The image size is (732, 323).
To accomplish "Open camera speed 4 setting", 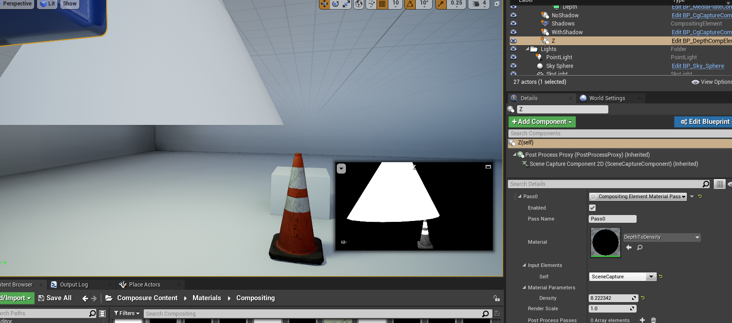I will tap(479, 4).
